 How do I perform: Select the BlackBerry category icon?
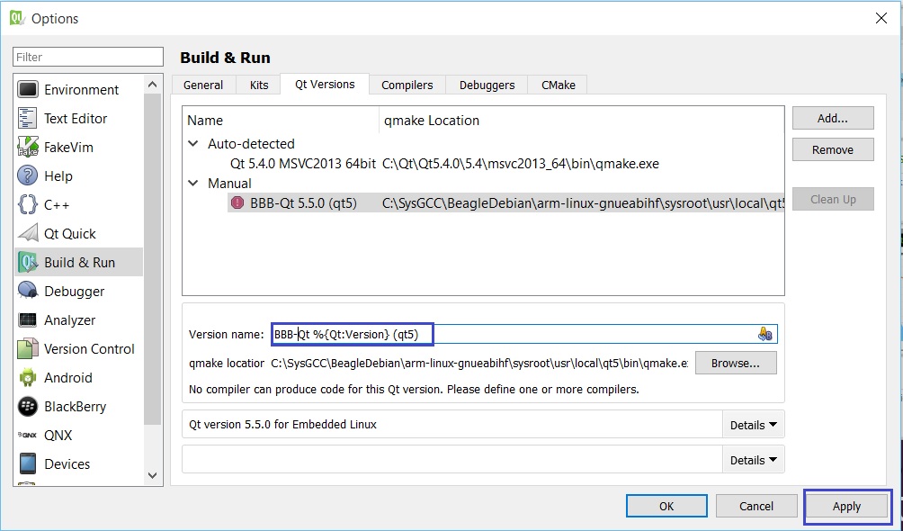(x=28, y=407)
